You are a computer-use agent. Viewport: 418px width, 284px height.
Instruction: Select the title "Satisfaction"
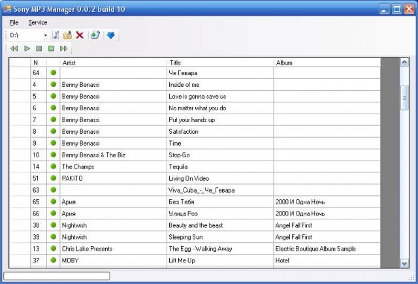[x=184, y=132]
